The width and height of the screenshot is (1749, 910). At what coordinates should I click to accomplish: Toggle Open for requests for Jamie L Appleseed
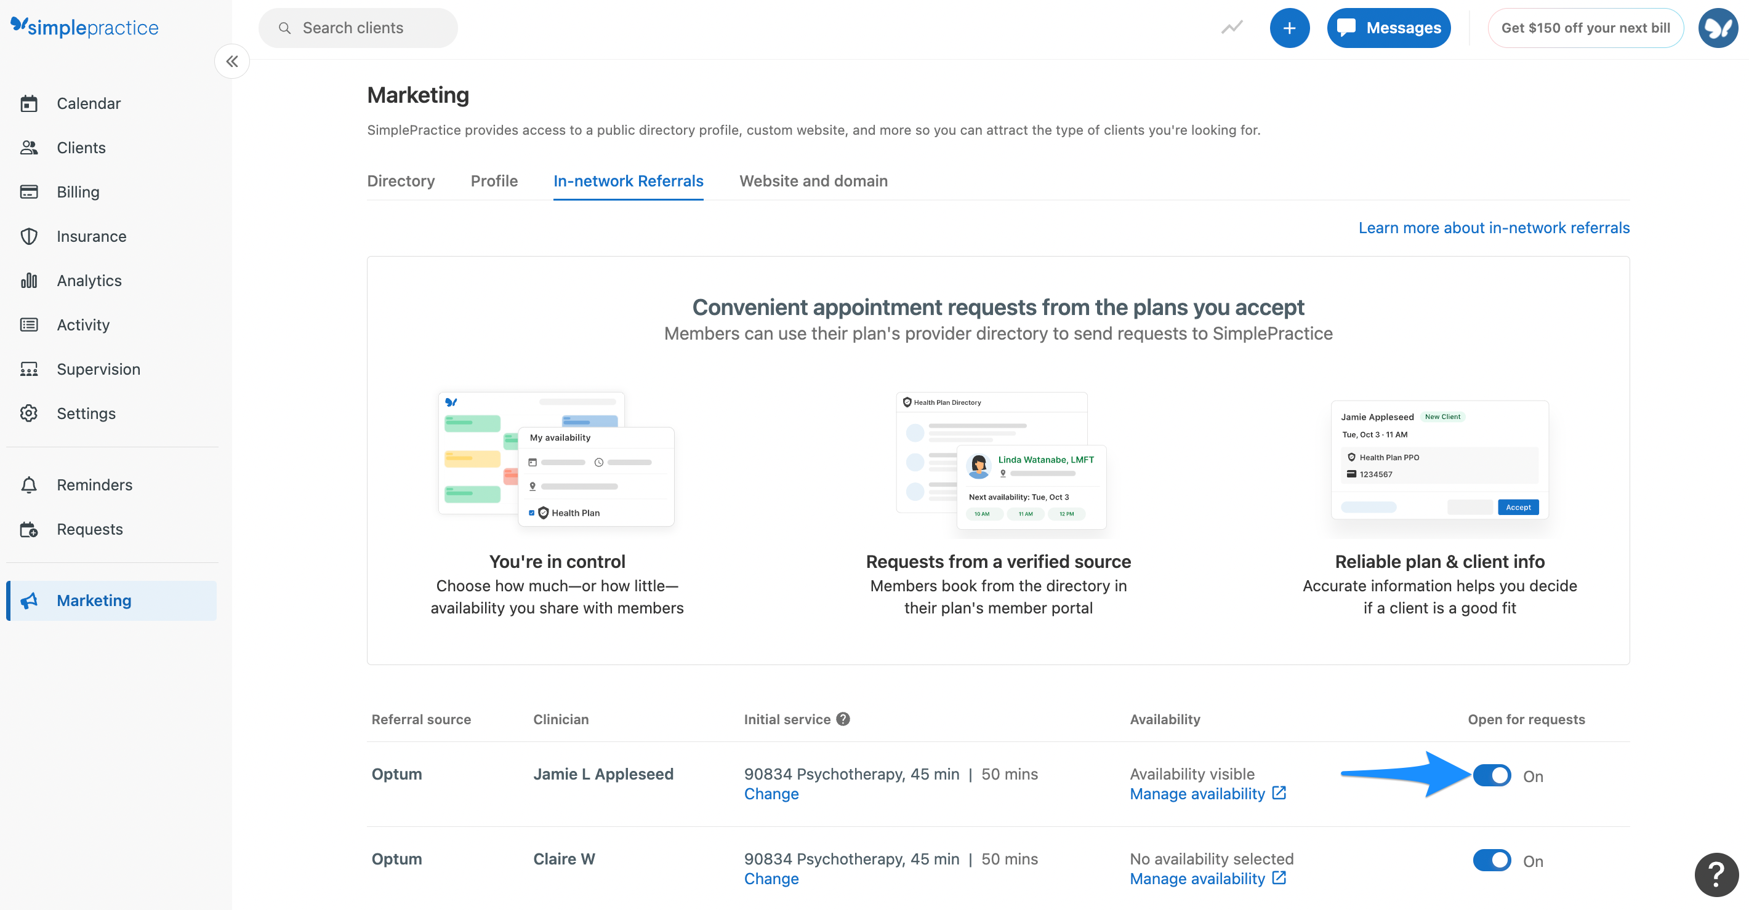click(1492, 776)
